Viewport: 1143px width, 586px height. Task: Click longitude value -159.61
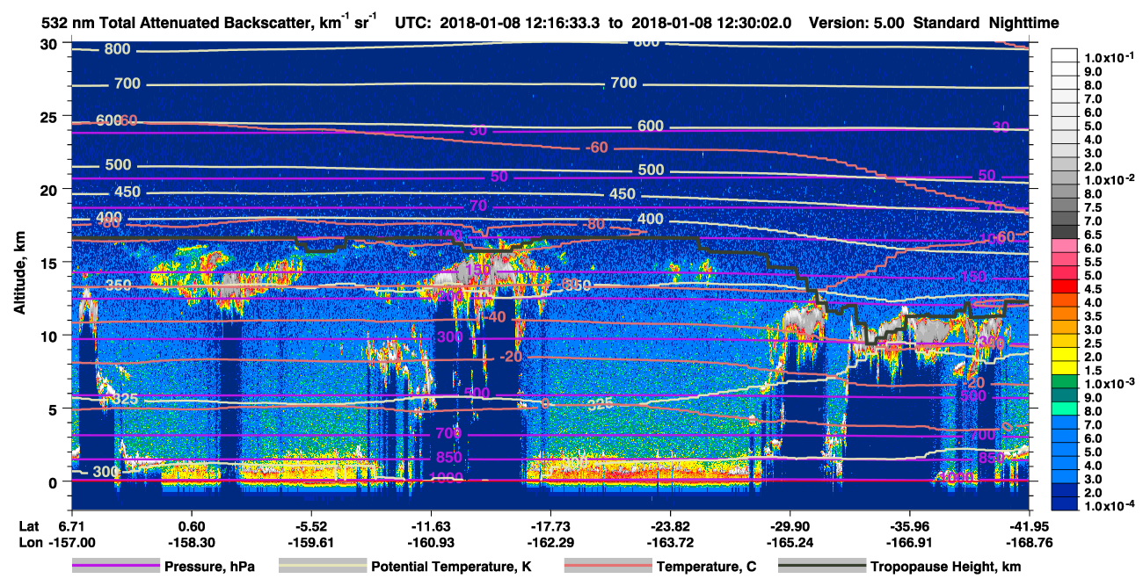[x=311, y=541]
